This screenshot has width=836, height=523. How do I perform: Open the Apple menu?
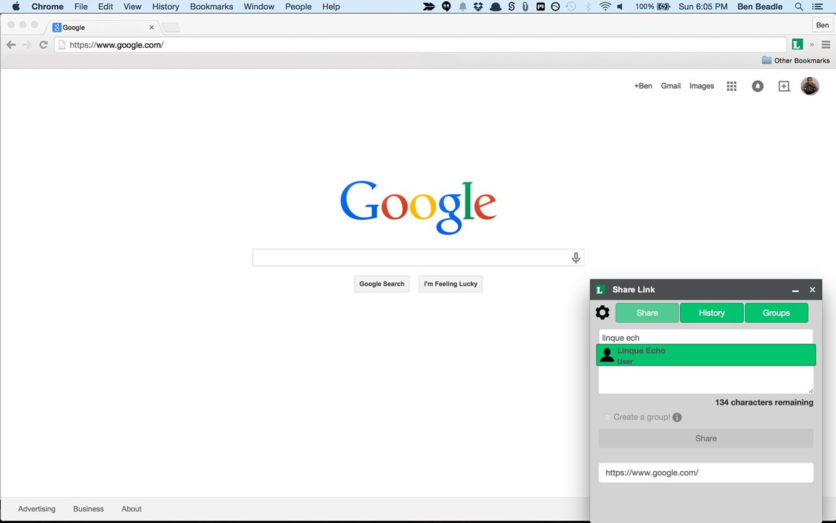click(16, 7)
